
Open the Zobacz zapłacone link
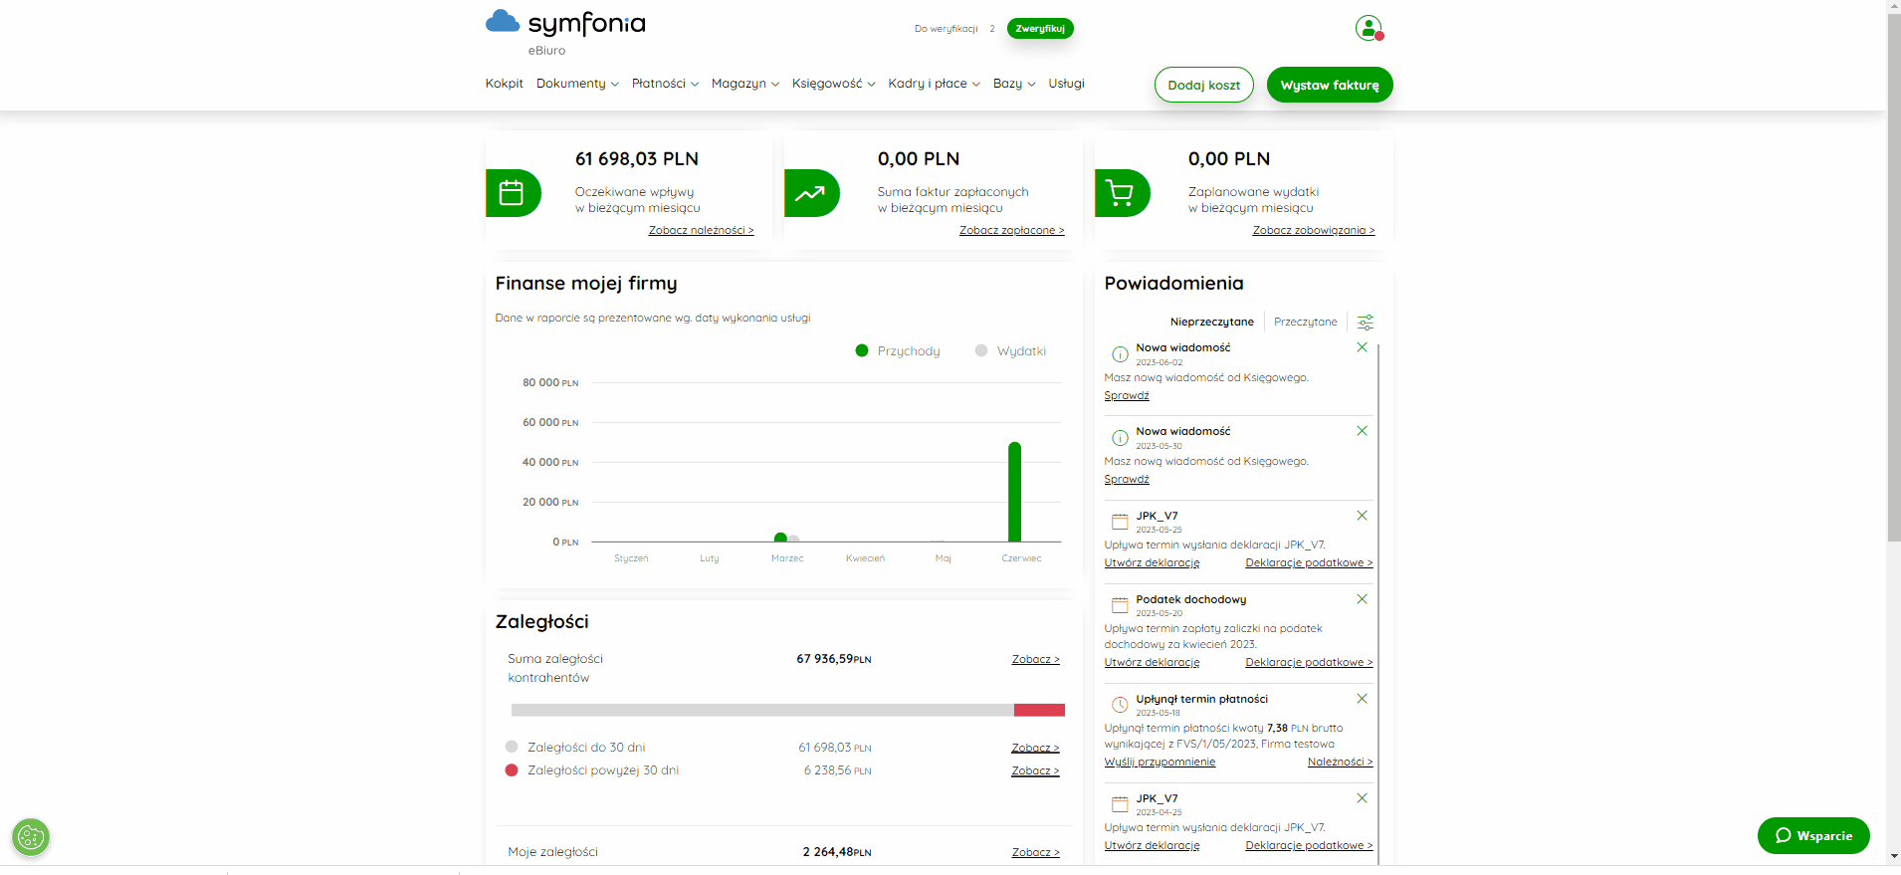point(1012,230)
